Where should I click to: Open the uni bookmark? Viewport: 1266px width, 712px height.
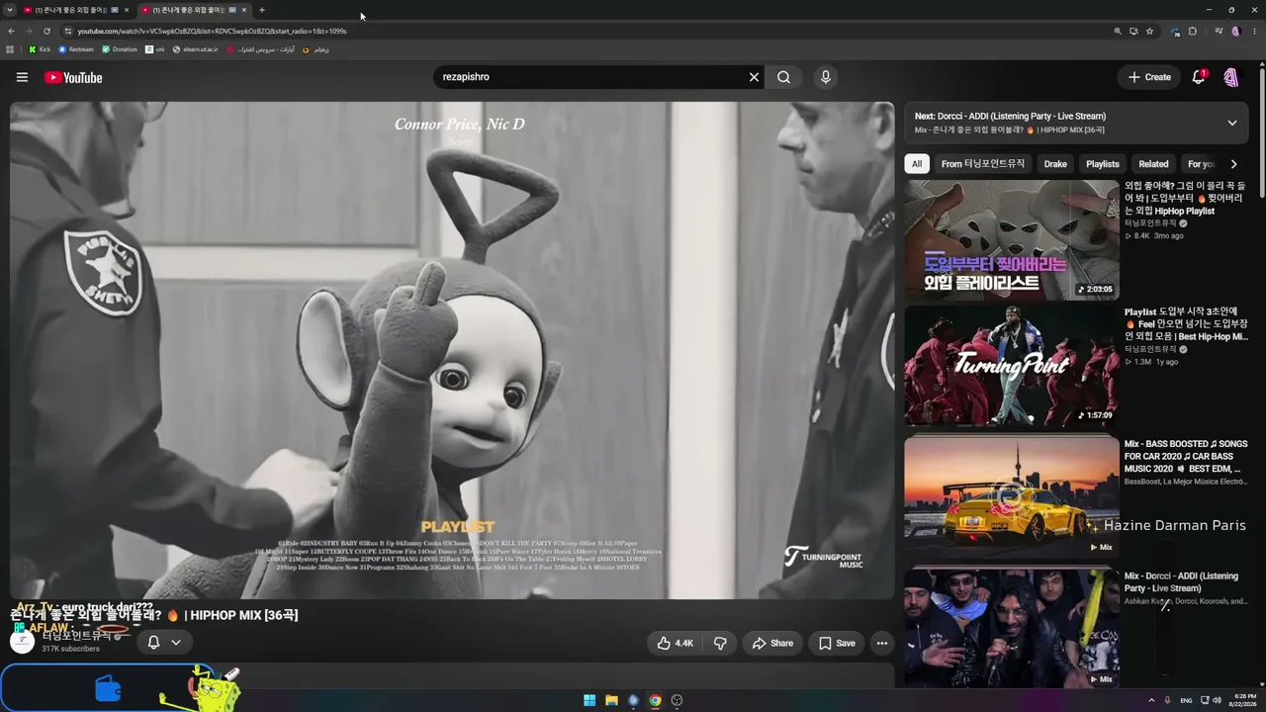click(155, 49)
